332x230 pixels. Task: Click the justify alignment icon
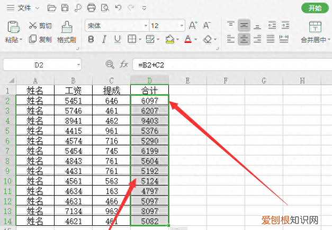point(271,39)
